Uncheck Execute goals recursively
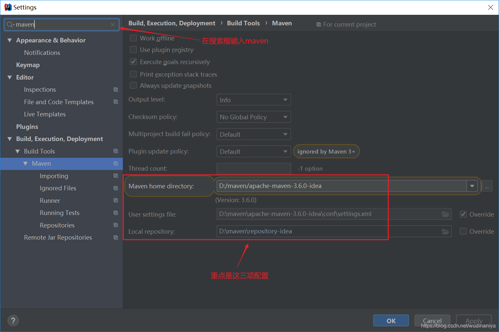499x332 pixels. coord(133,62)
